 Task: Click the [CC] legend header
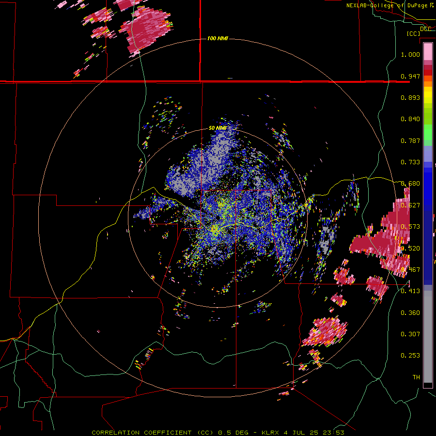(x=413, y=33)
